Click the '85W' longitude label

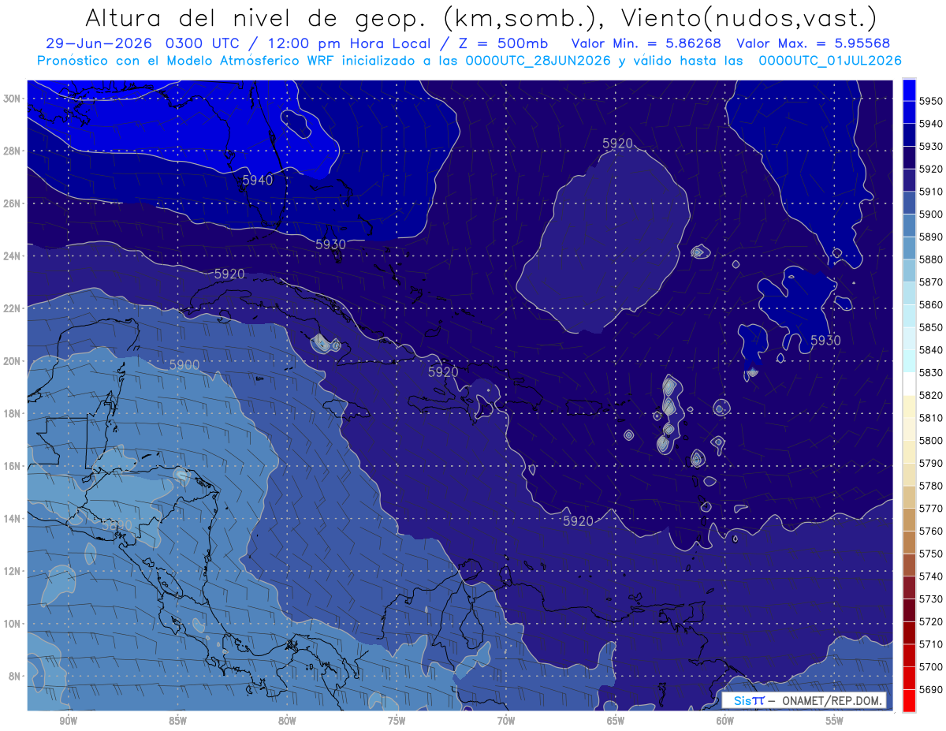click(177, 721)
